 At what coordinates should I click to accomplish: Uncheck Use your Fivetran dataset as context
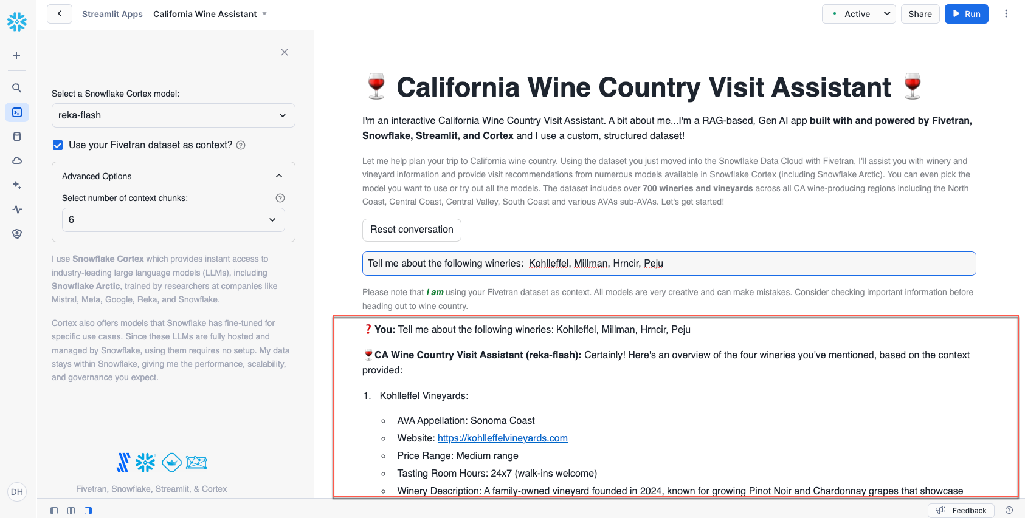tap(58, 145)
